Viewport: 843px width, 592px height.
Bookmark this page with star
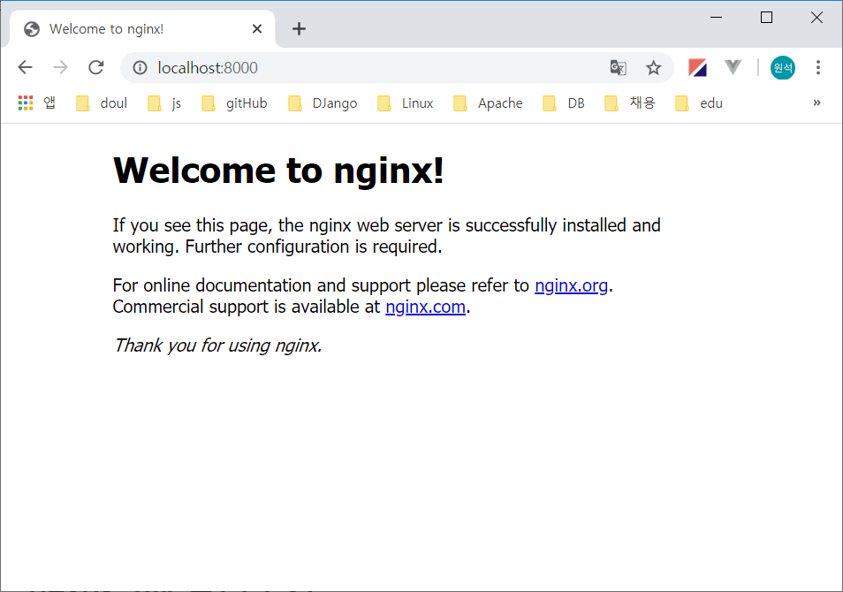pyautogui.click(x=653, y=68)
